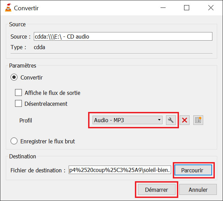The image size is (223, 201).
Task: Click the Paramètres group title
Action: pyautogui.click(x=23, y=66)
